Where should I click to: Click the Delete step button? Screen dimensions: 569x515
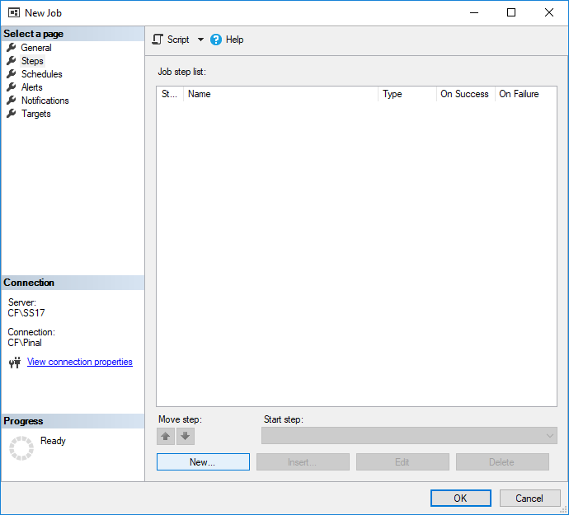tap(502, 461)
